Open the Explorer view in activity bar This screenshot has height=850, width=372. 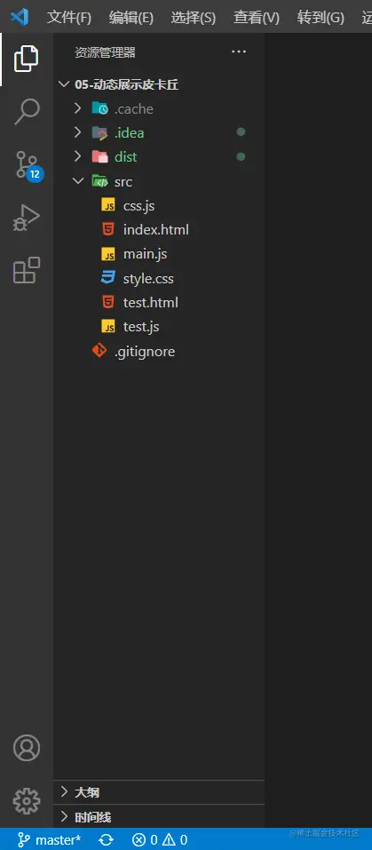coord(26,59)
